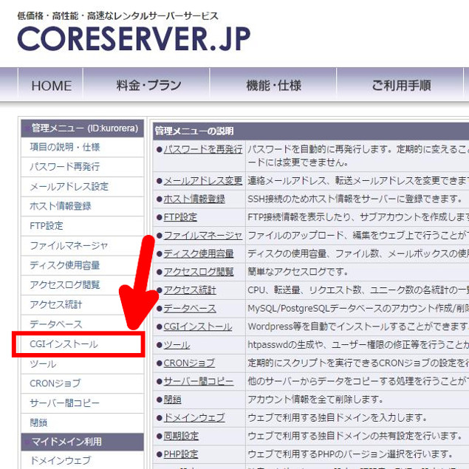Click the FTP設定 table link
This screenshot has width=469, height=469.
(180, 217)
